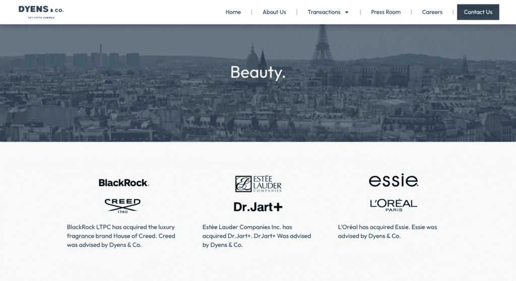This screenshot has height=281, width=516.
Task: Click the Creed 1760 logo
Action: (x=122, y=206)
